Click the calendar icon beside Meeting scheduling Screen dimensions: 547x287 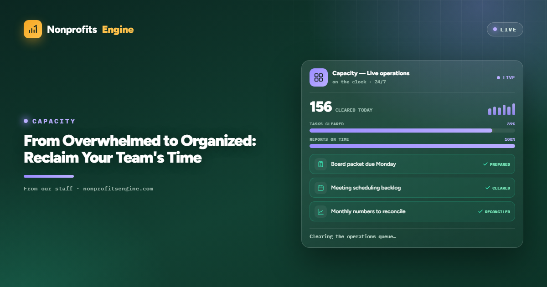320,188
